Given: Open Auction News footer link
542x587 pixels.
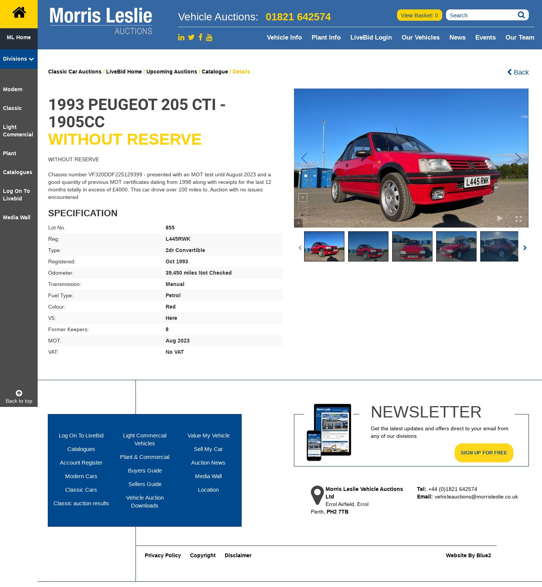Looking at the screenshot, I should [x=208, y=463].
